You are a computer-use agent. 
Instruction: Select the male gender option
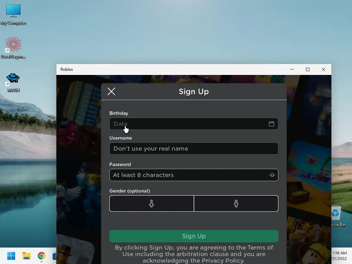tap(236, 203)
